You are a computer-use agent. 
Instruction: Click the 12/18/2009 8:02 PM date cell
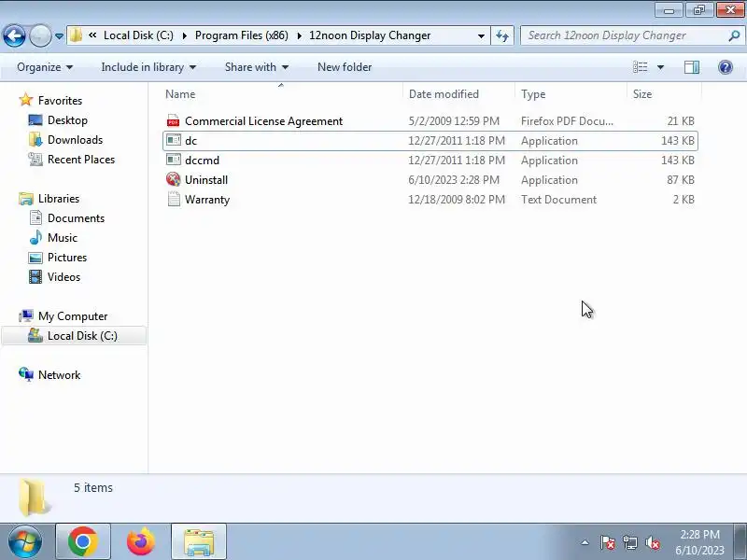(457, 200)
